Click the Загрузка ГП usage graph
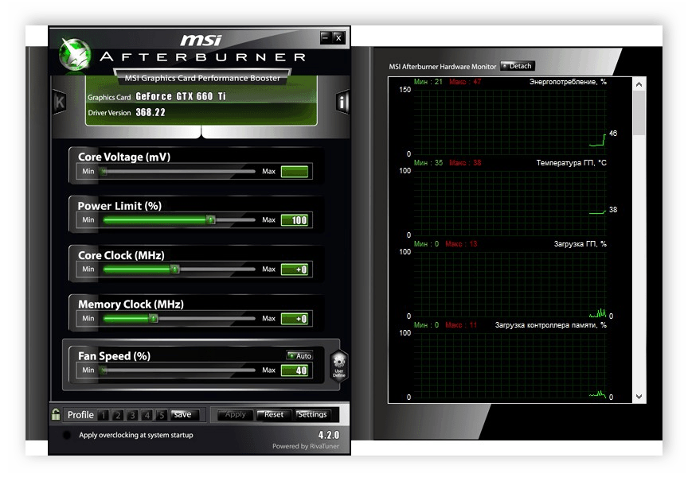Screen dimensions: 688x481 click(x=510, y=284)
